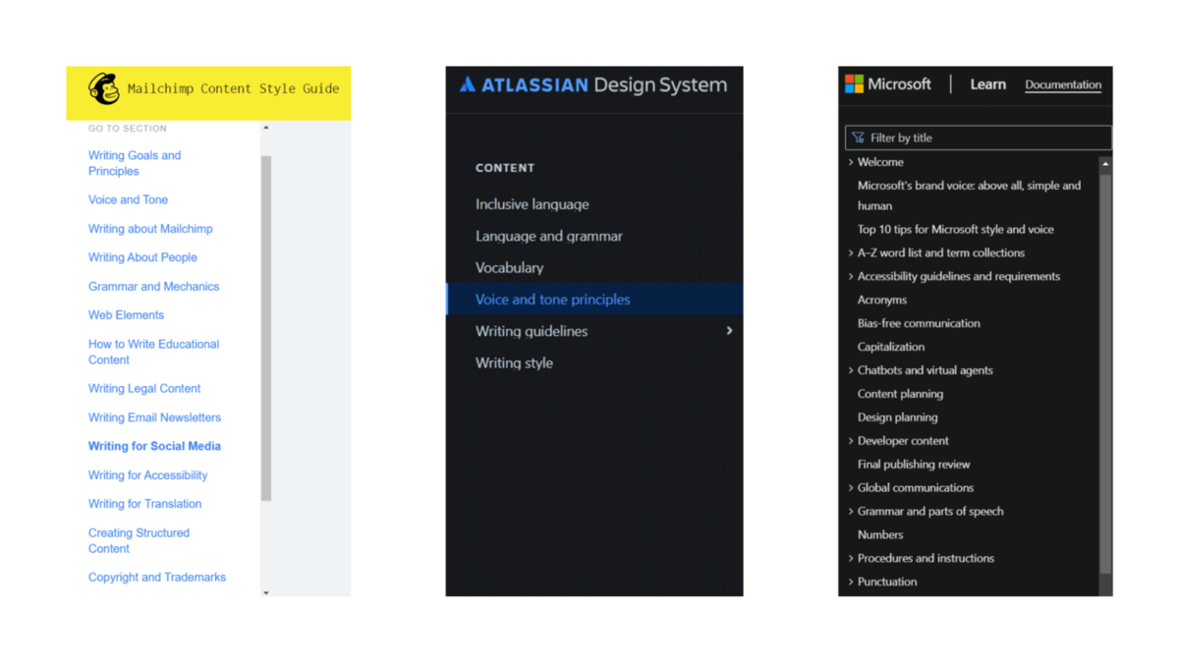This screenshot has height=663, width=1179.
Task: Open the Acronyms article
Action: 882,300
